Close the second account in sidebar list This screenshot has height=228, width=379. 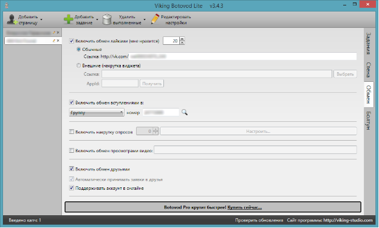(x=58, y=41)
